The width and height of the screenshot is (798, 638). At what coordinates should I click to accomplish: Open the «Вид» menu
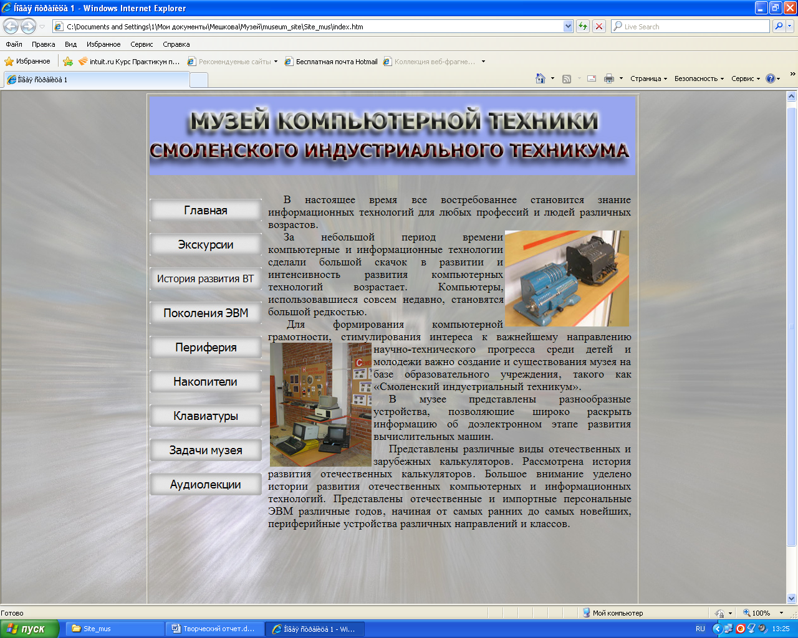[x=70, y=44]
